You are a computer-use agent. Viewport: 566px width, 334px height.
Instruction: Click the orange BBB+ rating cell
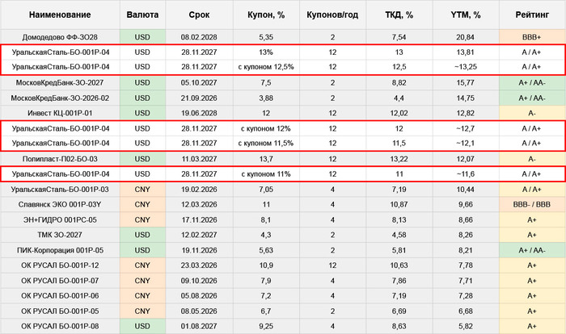pos(531,36)
